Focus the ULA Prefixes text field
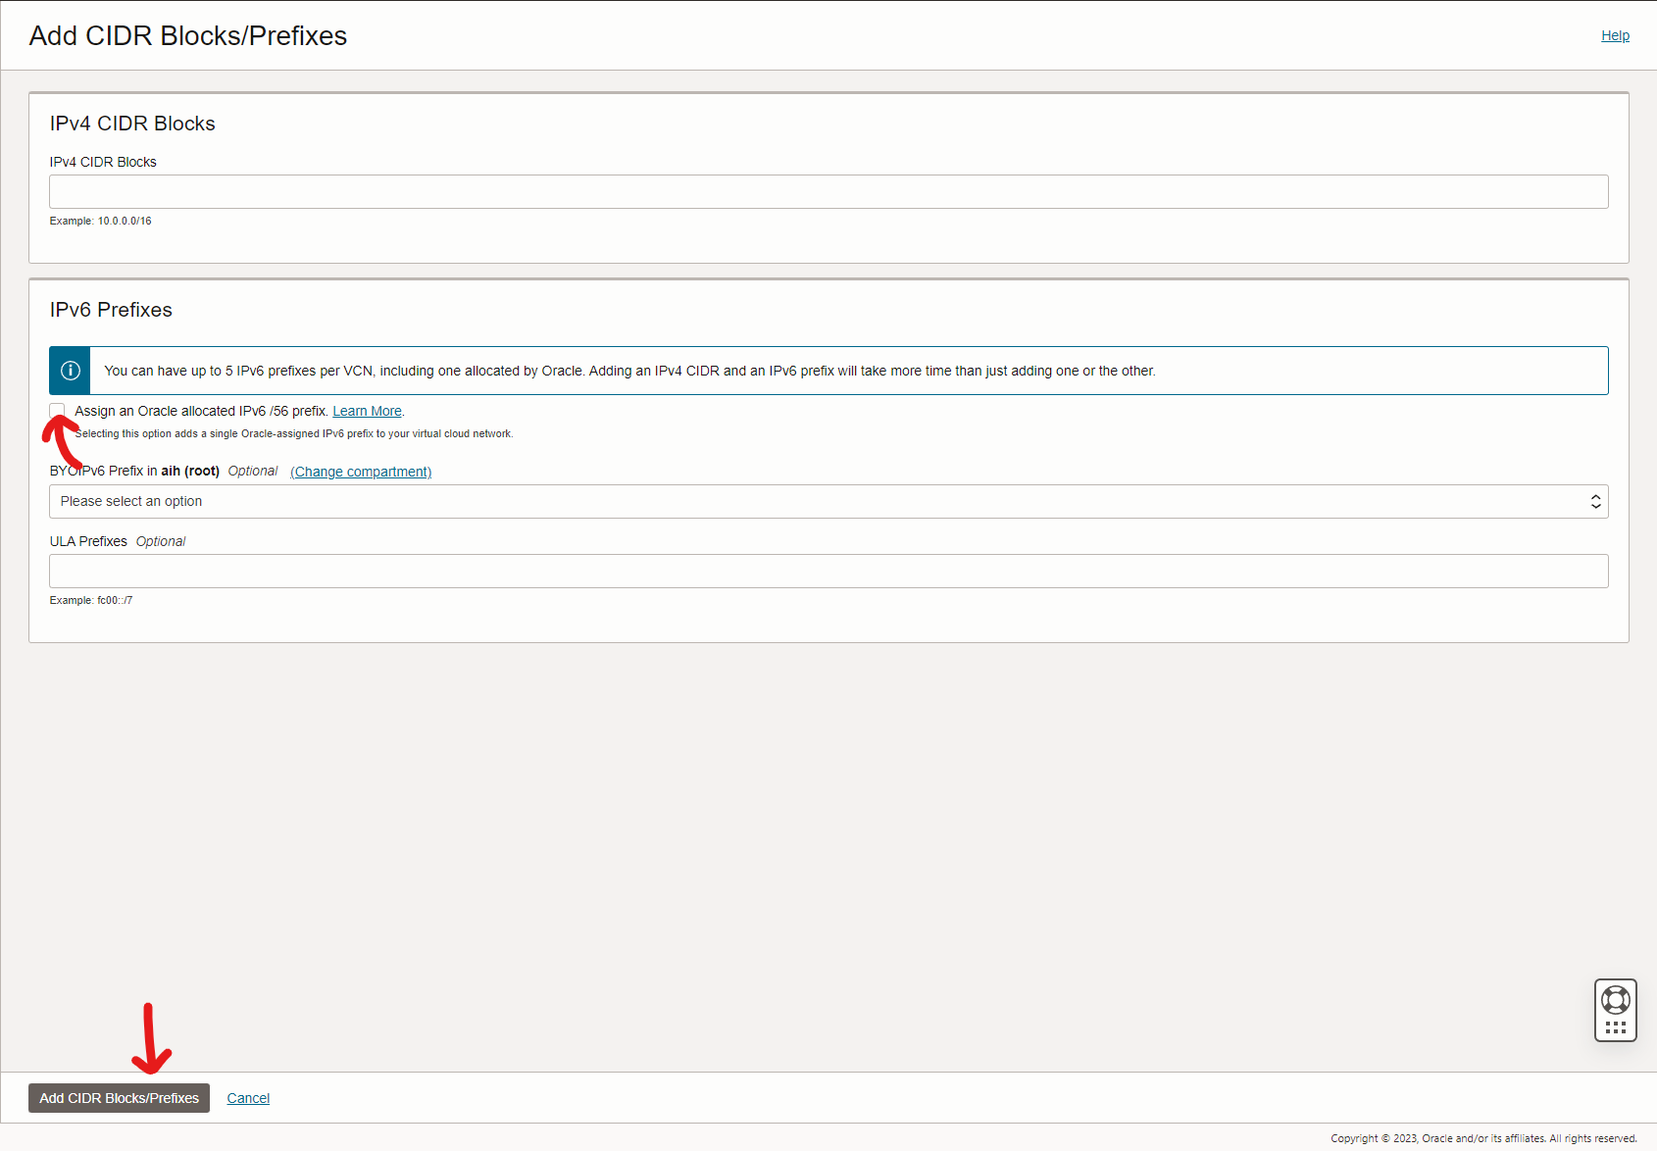Viewport: 1657px width, 1151px height. click(x=828, y=572)
